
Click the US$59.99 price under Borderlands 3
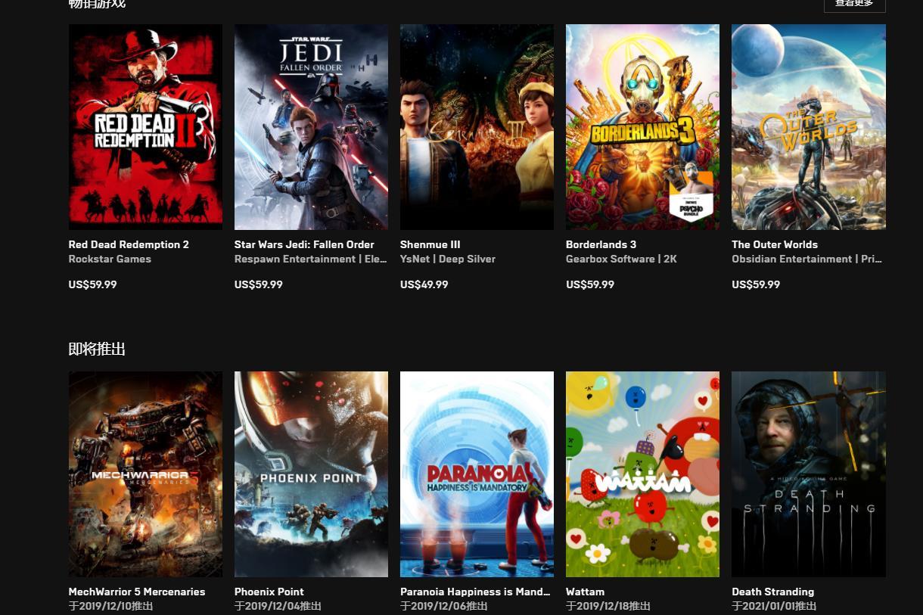pyautogui.click(x=590, y=284)
